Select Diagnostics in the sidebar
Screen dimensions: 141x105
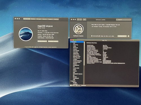pos(76,53)
